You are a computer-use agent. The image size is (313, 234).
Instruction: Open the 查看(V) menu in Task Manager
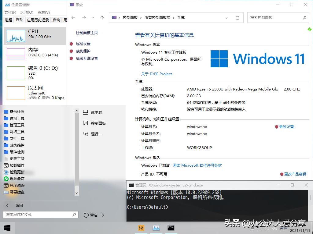(43, 13)
